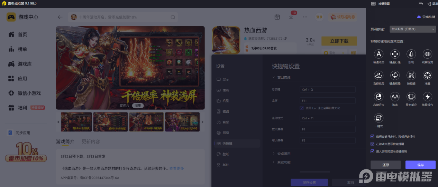Select the 键盘视角 tool

pos(395,75)
